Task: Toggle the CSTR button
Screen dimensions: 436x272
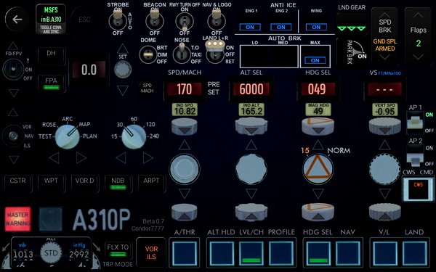Action: coord(17,184)
